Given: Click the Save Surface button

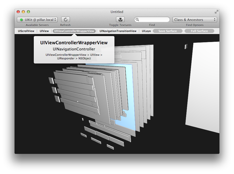Looking at the screenshot, I should (168, 31).
